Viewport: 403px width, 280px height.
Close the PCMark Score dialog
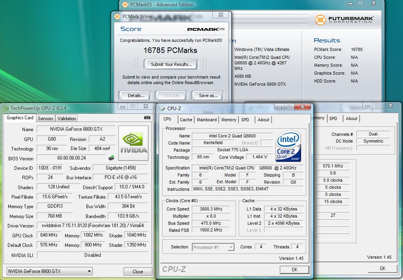[221, 15]
